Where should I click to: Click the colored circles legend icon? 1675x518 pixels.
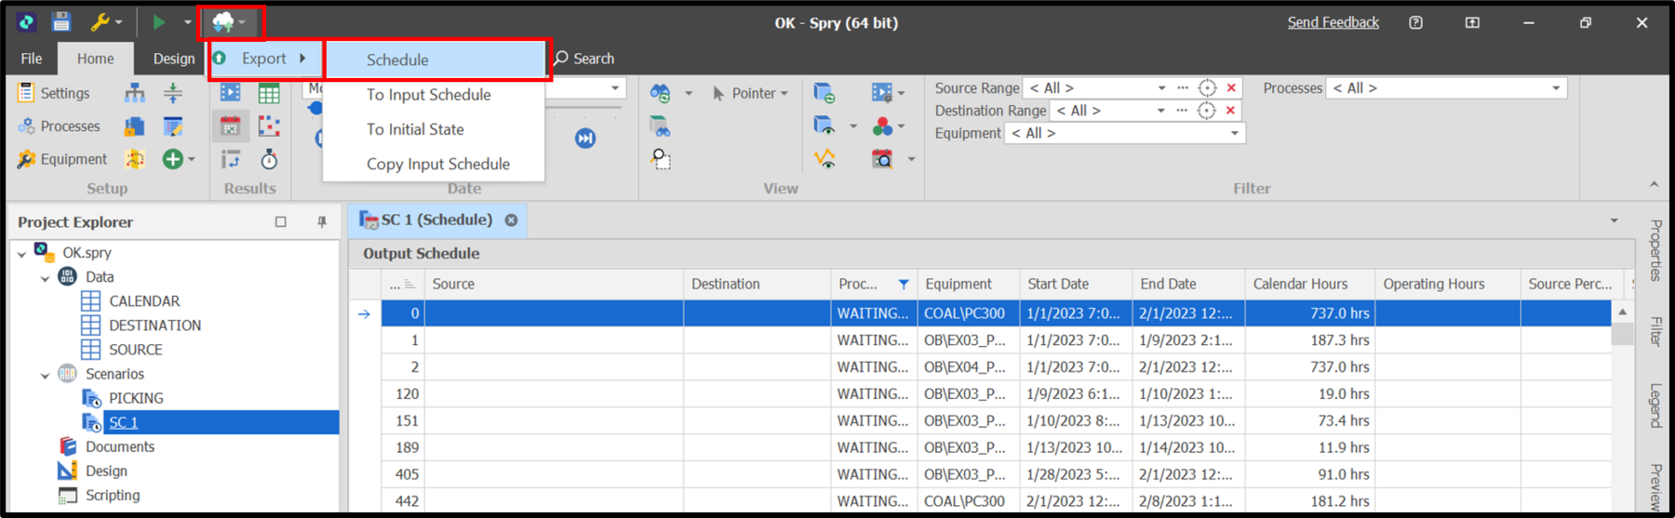[882, 126]
